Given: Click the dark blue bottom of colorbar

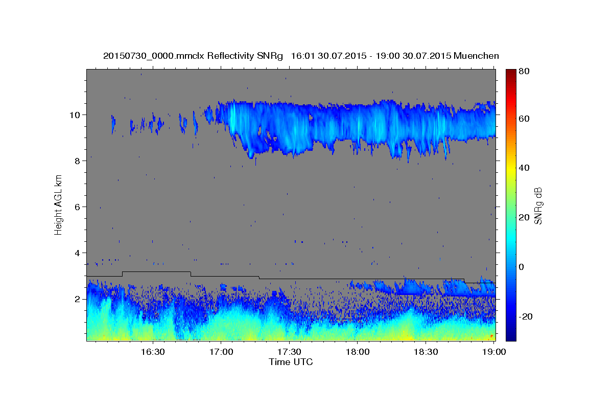Looking at the screenshot, I should (x=511, y=335).
